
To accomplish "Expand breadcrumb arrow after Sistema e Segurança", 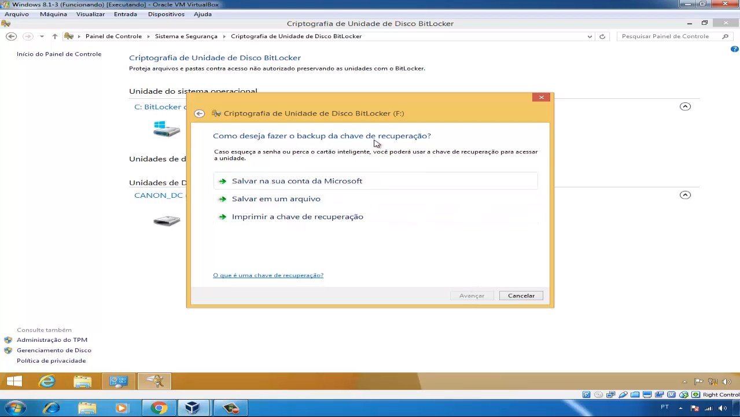I will pyautogui.click(x=224, y=36).
